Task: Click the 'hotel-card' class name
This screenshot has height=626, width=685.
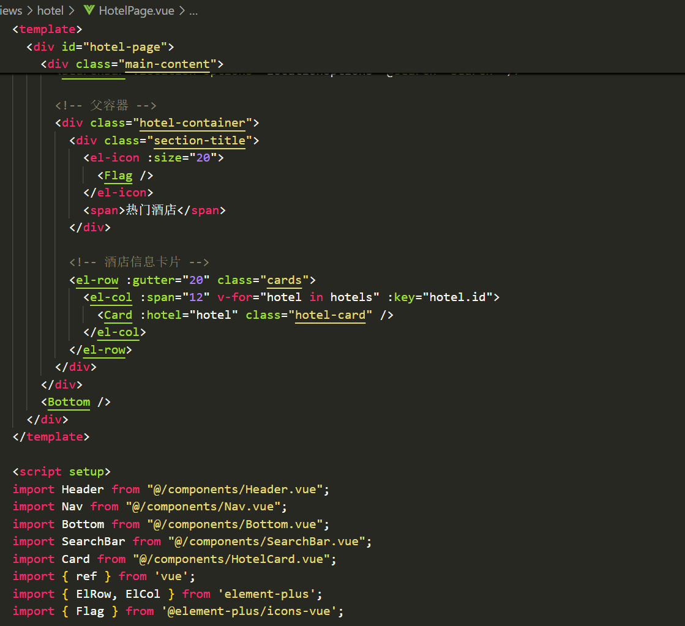Action: click(x=331, y=315)
